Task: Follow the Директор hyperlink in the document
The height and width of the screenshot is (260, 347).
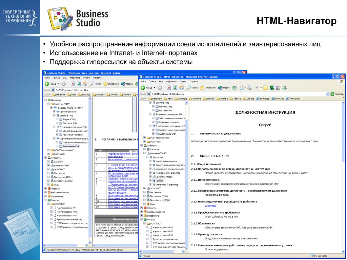Action: click(210, 205)
